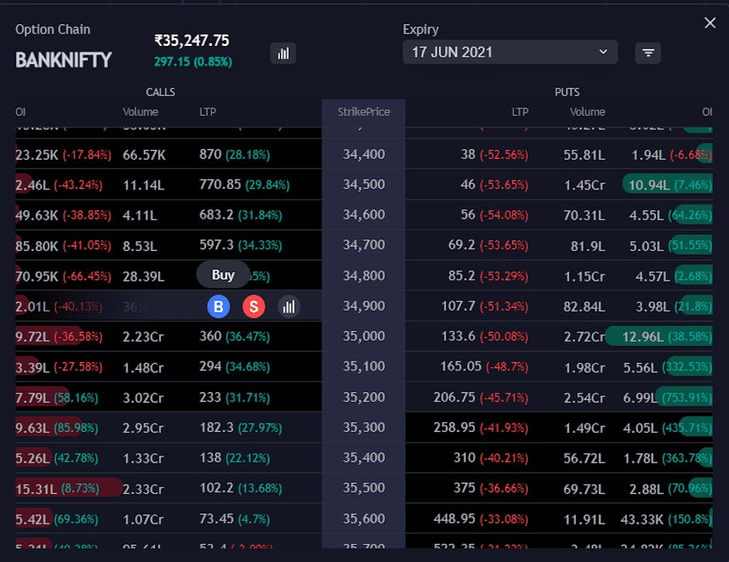Click the red S sell icon
The height and width of the screenshot is (562, 729).
254,307
